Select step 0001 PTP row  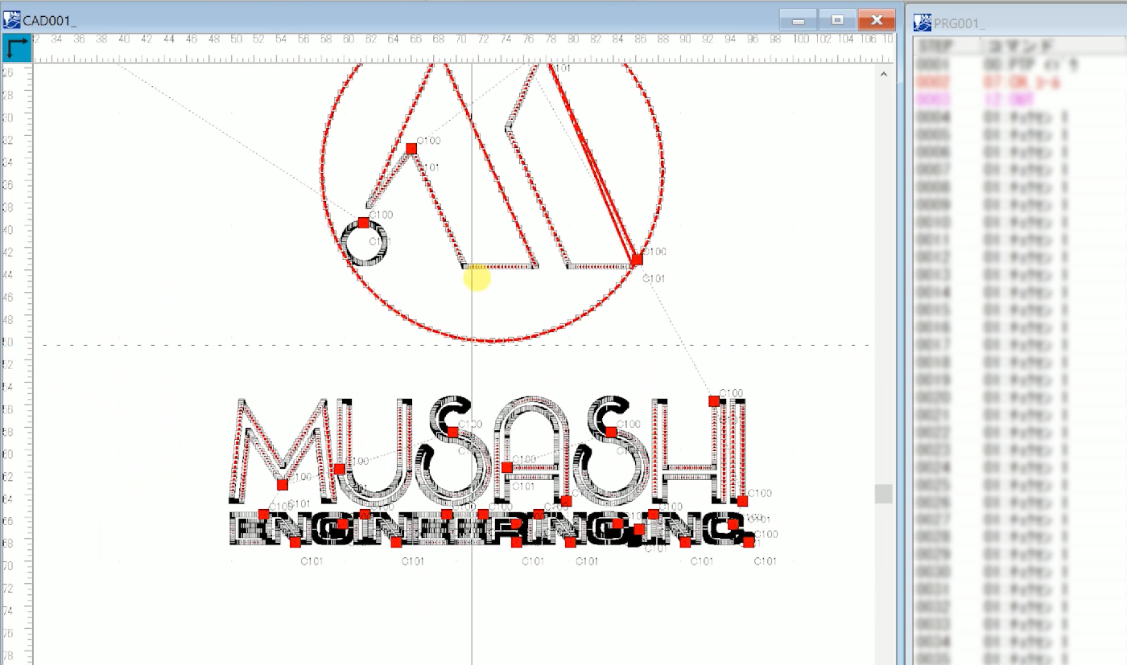1020,64
